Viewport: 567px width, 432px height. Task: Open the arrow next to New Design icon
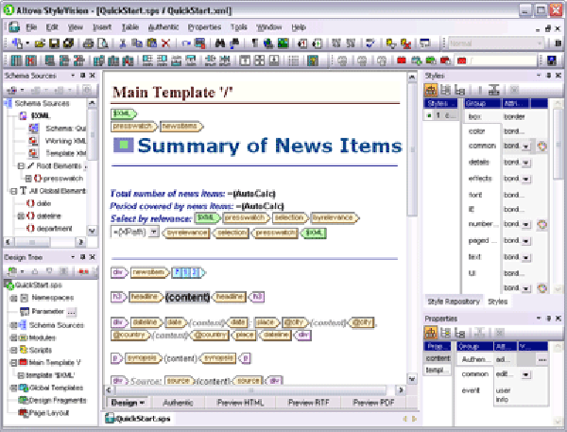coord(27,43)
